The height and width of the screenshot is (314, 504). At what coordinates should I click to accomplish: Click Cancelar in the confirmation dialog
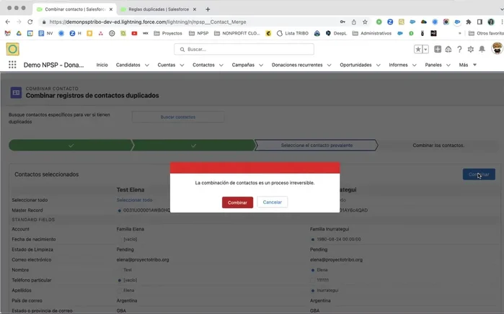click(x=273, y=202)
